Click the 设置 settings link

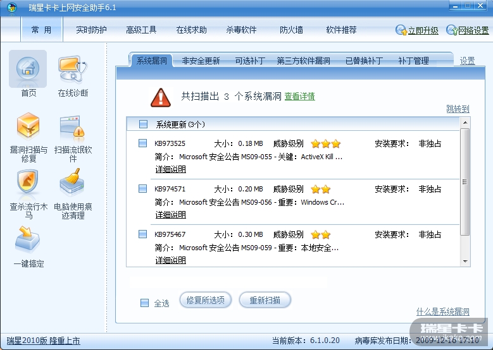(467, 61)
